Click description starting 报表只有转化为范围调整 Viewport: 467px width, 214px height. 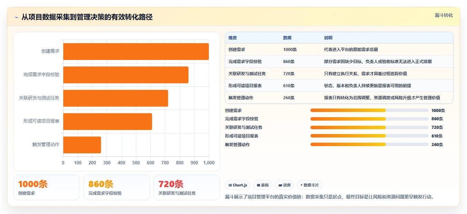tap(382, 98)
